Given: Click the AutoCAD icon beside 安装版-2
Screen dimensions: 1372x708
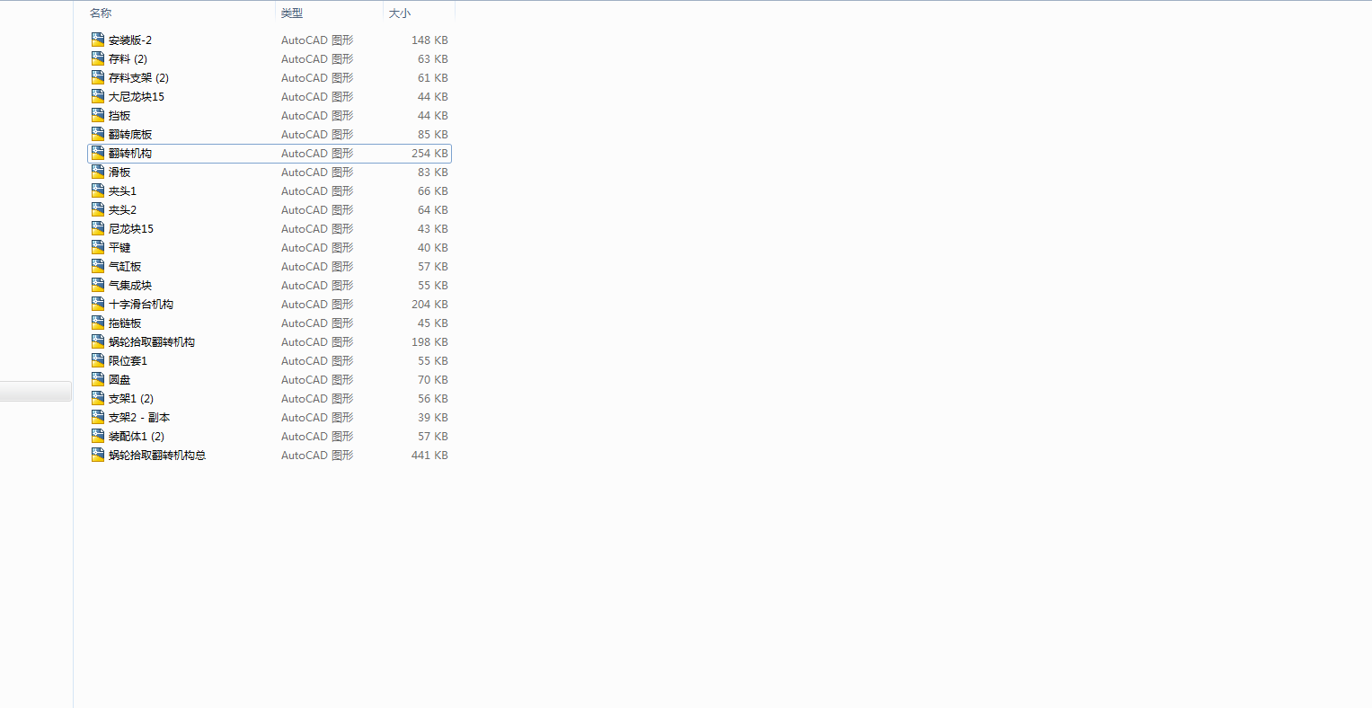Looking at the screenshot, I should (x=98, y=40).
